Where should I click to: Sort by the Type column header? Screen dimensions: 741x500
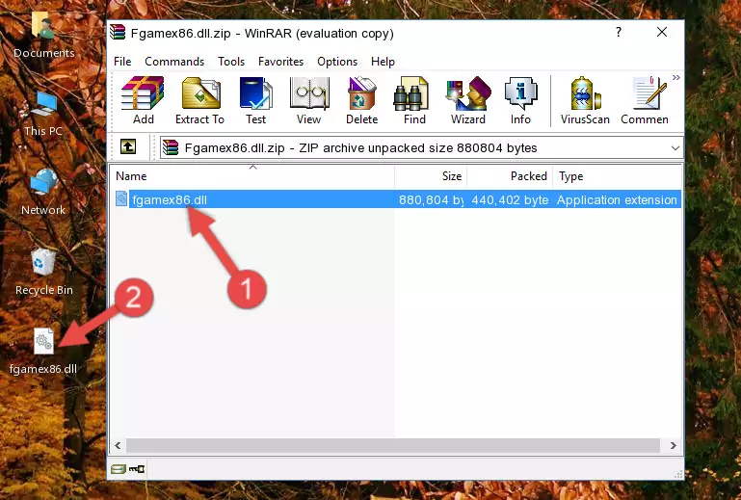tap(618, 175)
